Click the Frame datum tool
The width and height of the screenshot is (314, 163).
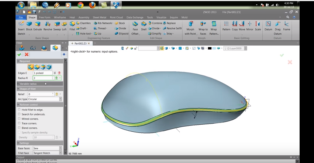click(x=286, y=26)
